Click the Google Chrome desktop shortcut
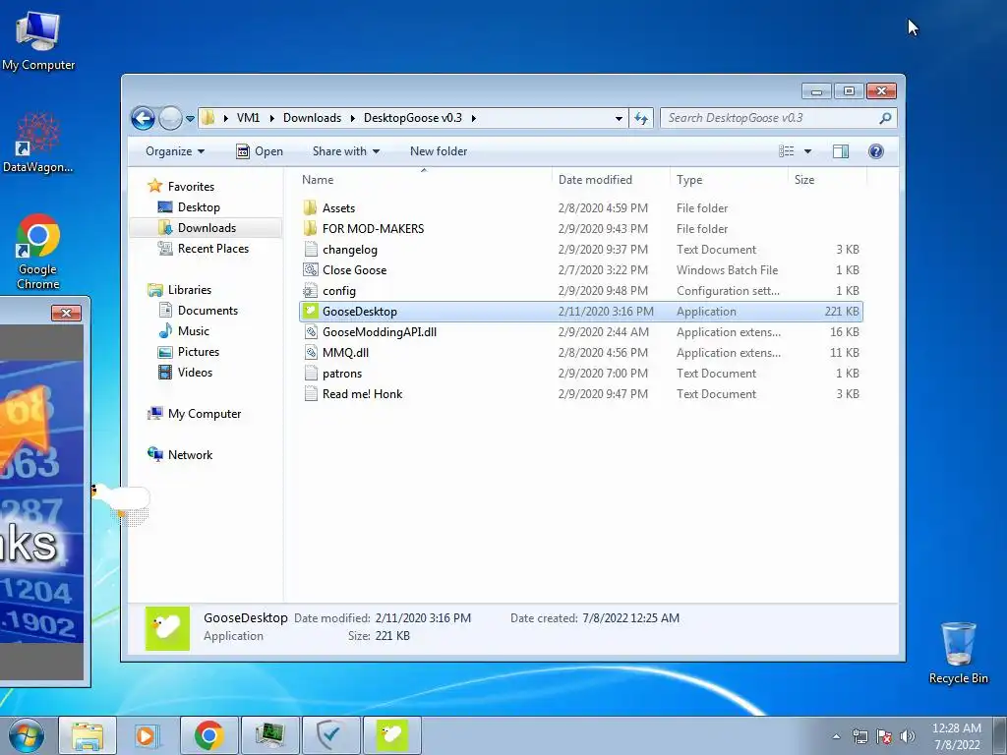Viewport: 1007px width, 755px height. 38,252
